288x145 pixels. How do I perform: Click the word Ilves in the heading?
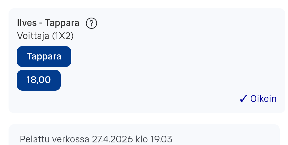pos(27,23)
